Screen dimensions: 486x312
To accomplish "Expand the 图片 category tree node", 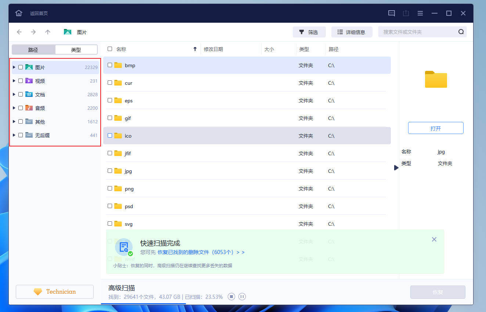I will [x=14, y=67].
